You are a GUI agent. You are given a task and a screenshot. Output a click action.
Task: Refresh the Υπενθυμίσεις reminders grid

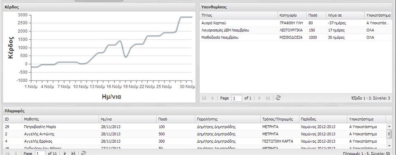pos(278,98)
